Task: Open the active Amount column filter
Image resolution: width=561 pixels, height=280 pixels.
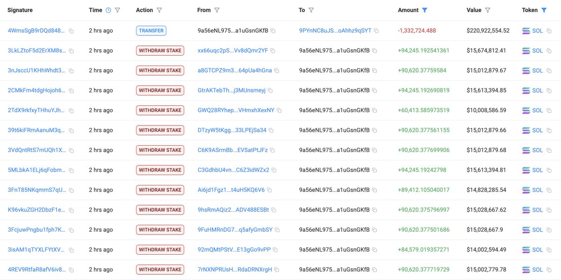Action: (424, 10)
